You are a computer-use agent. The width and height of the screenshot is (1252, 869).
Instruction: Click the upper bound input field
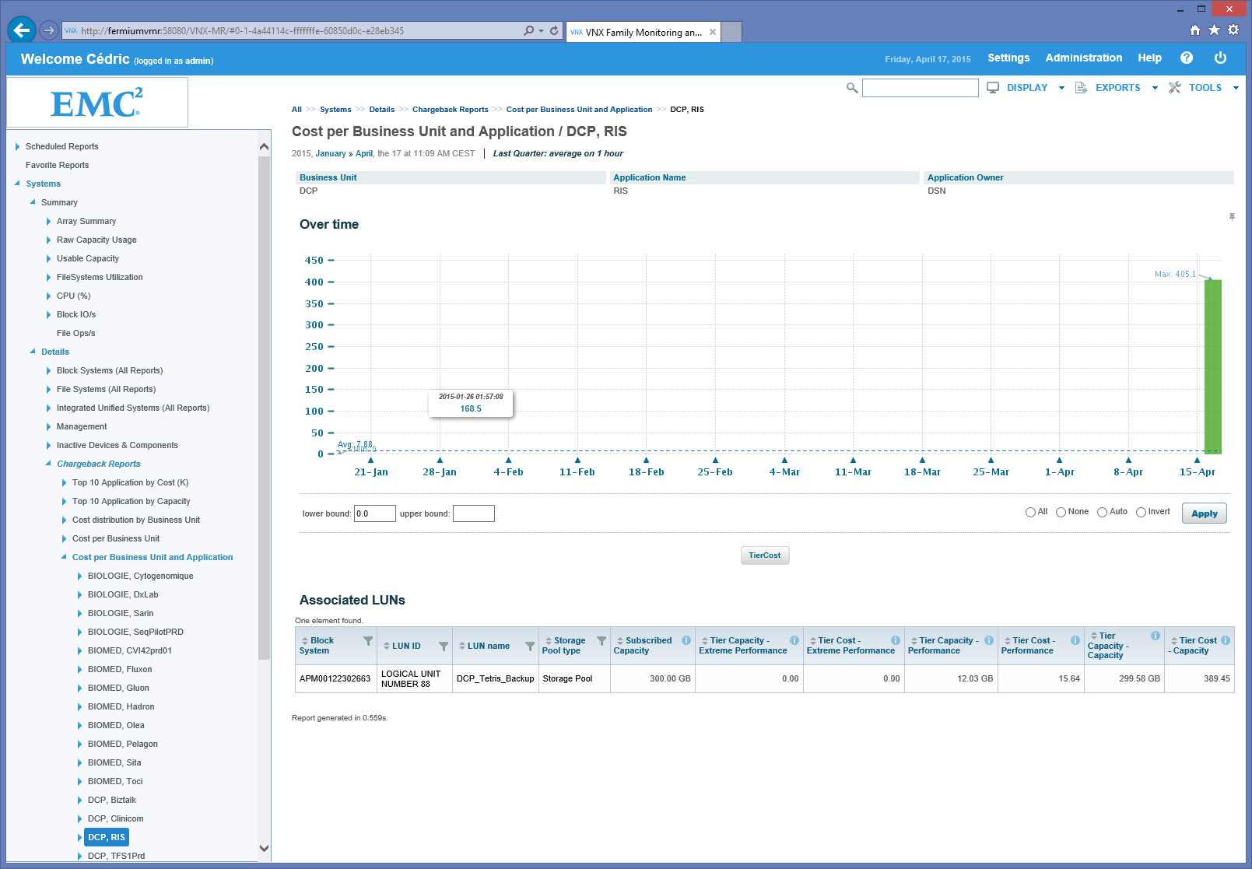point(473,513)
